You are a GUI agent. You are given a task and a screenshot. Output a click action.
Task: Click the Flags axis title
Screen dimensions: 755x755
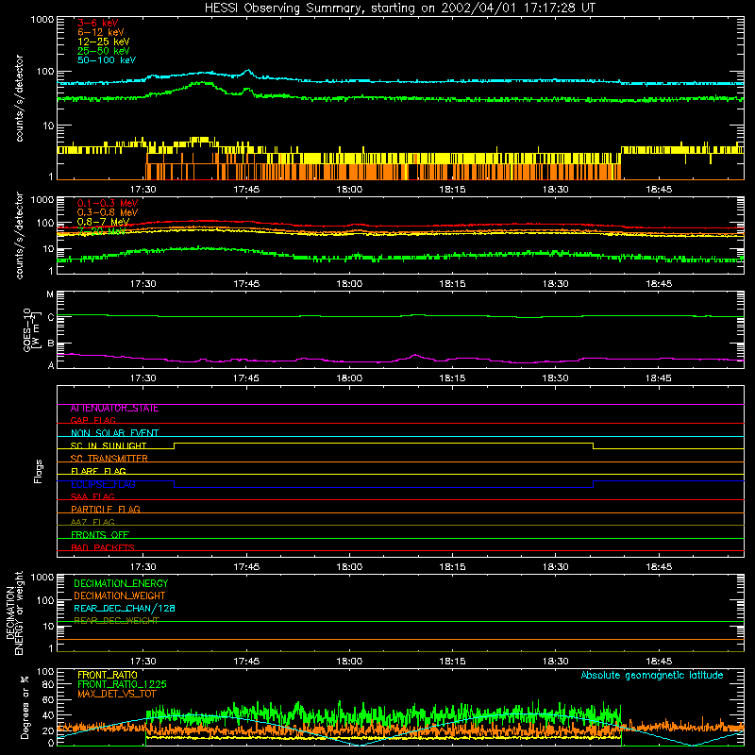(x=39, y=471)
